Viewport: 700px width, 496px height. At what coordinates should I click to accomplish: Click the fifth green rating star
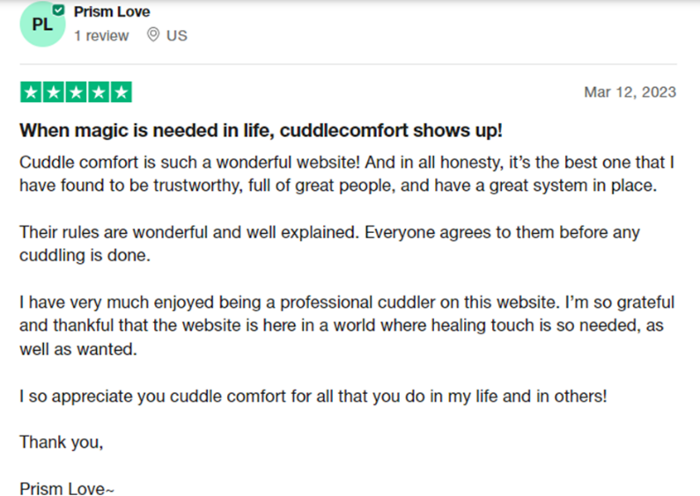[121, 92]
